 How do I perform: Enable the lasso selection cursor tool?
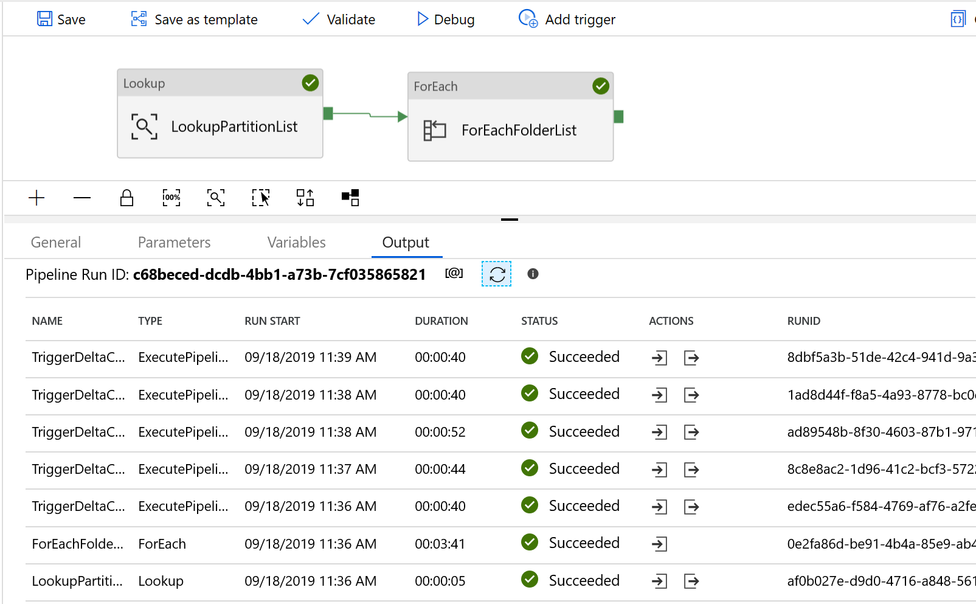pyautogui.click(x=261, y=198)
